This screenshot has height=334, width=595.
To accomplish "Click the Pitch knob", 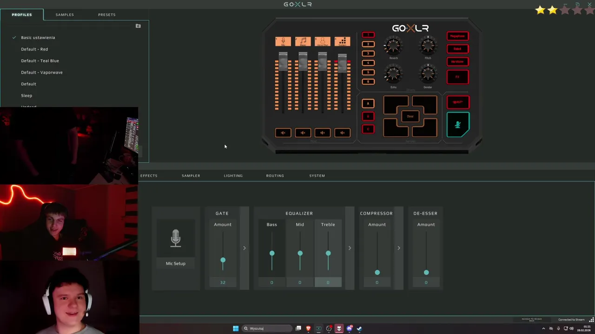I will (428, 45).
